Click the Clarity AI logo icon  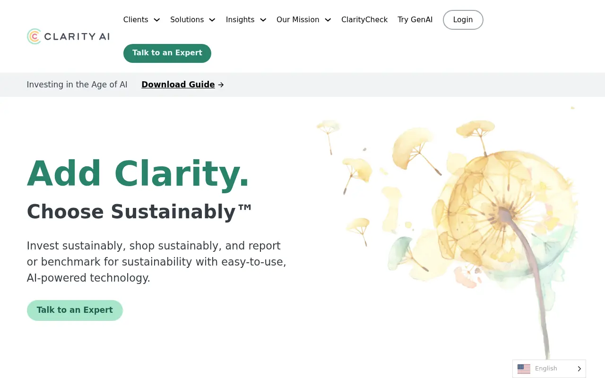[x=34, y=36]
